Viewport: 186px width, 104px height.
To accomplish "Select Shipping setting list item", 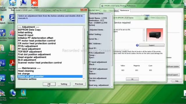I will pos(27,79).
